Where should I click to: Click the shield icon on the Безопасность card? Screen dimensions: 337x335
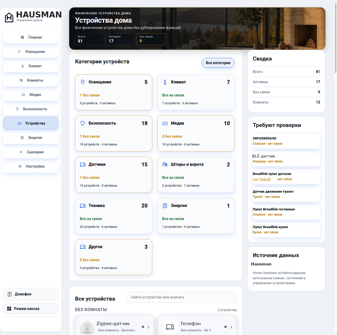(x=83, y=123)
